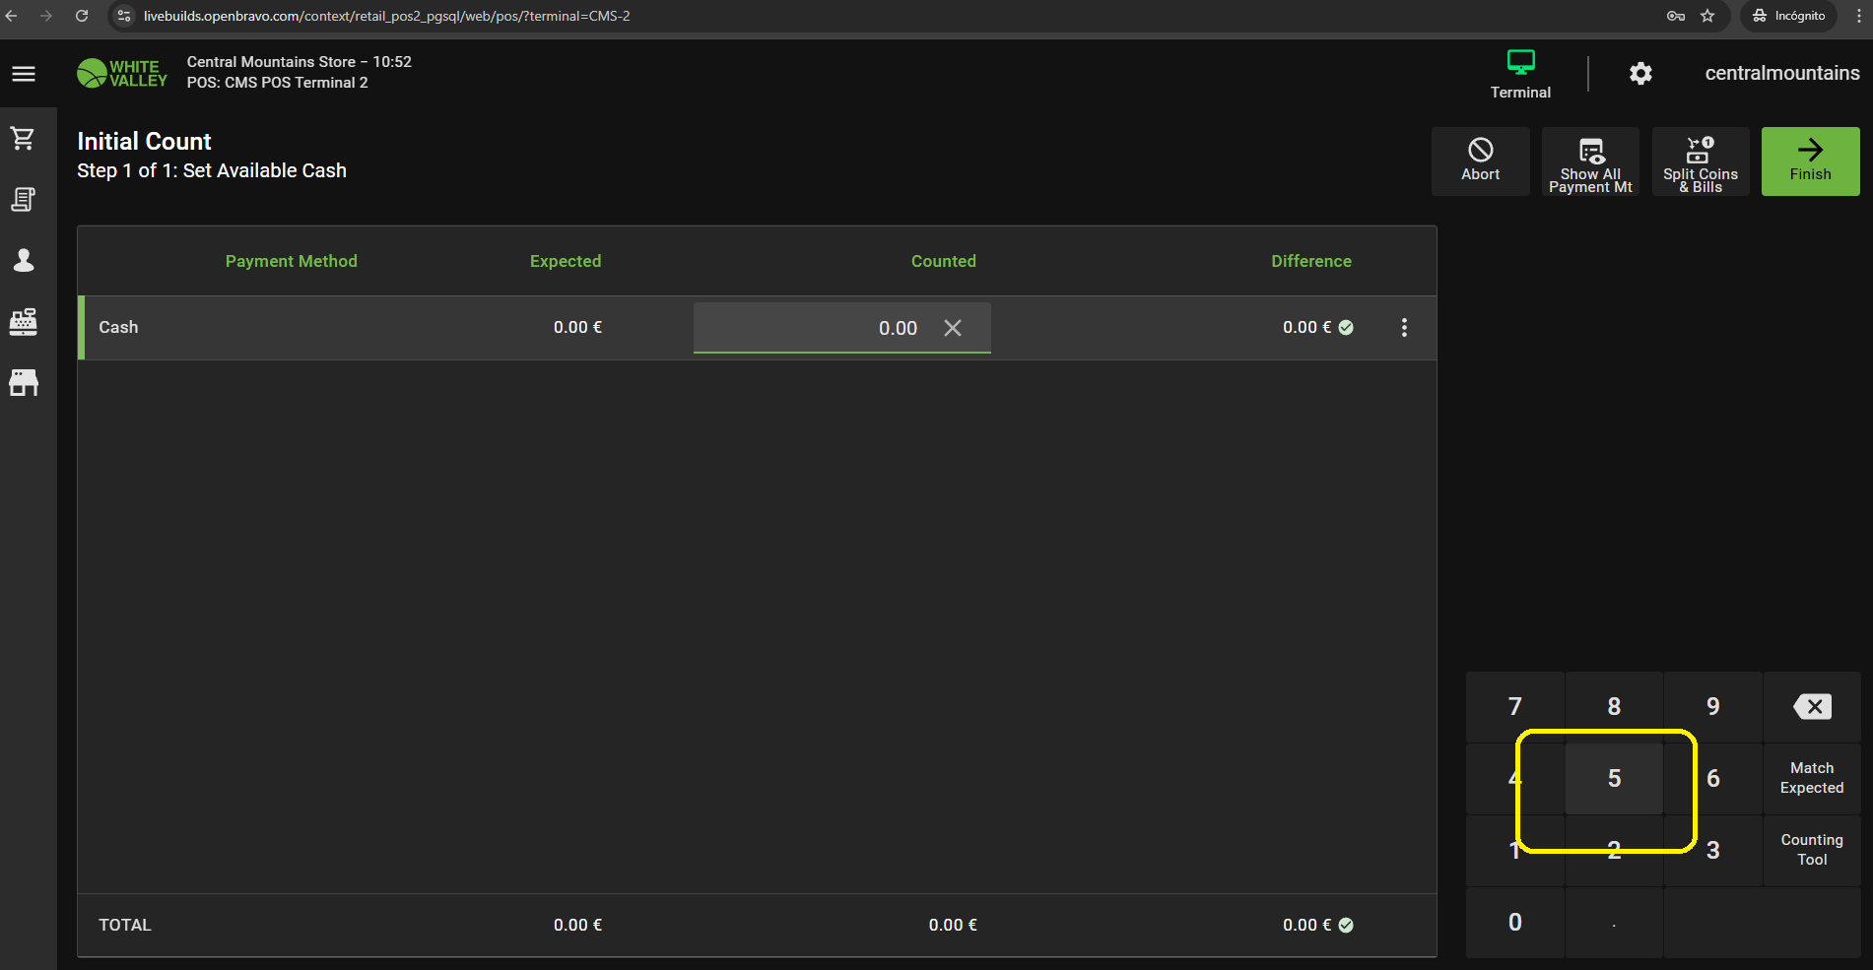Click the Cash row difference amount
The image size is (1873, 970).
(x=1307, y=327)
